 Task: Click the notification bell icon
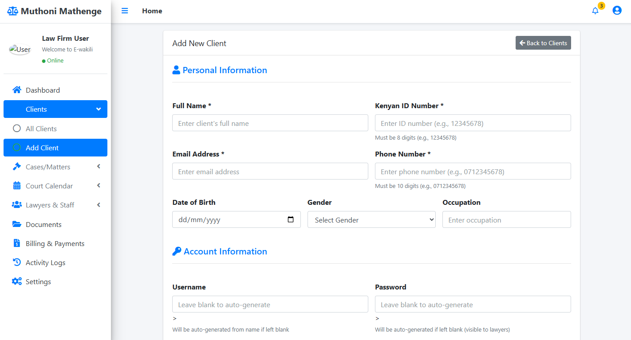coord(595,11)
